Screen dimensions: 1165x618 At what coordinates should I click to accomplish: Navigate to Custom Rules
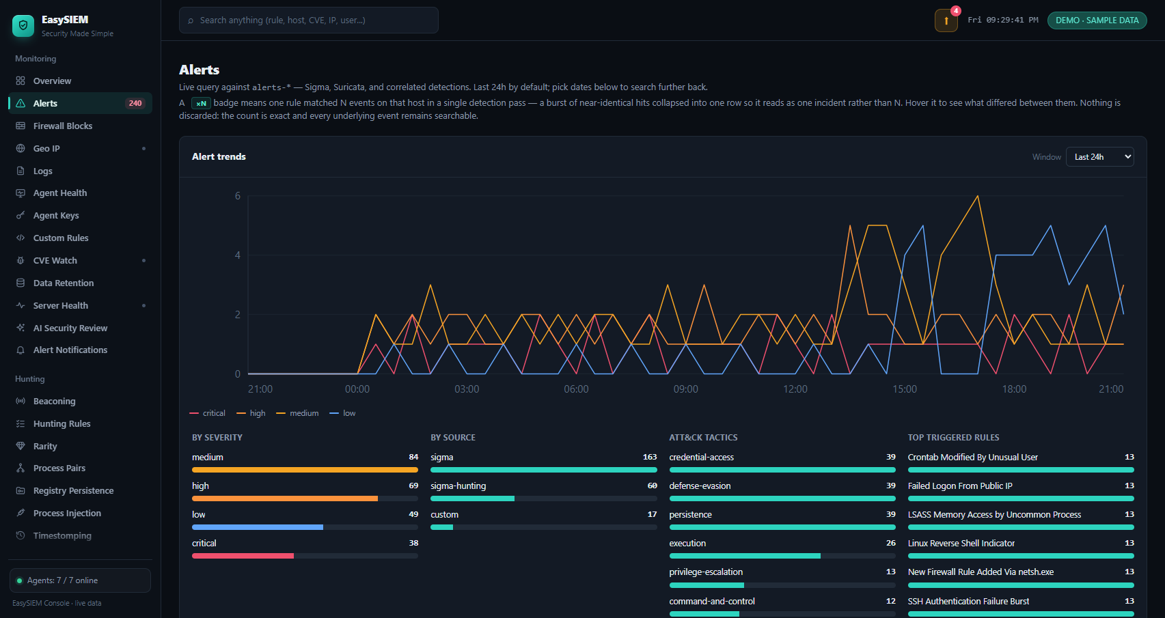[x=80, y=238]
